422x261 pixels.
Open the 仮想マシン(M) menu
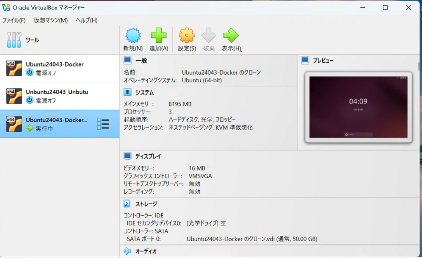(x=51, y=20)
